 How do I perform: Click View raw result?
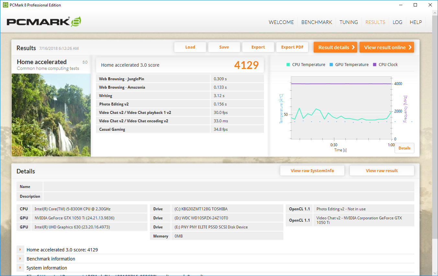coord(382,171)
